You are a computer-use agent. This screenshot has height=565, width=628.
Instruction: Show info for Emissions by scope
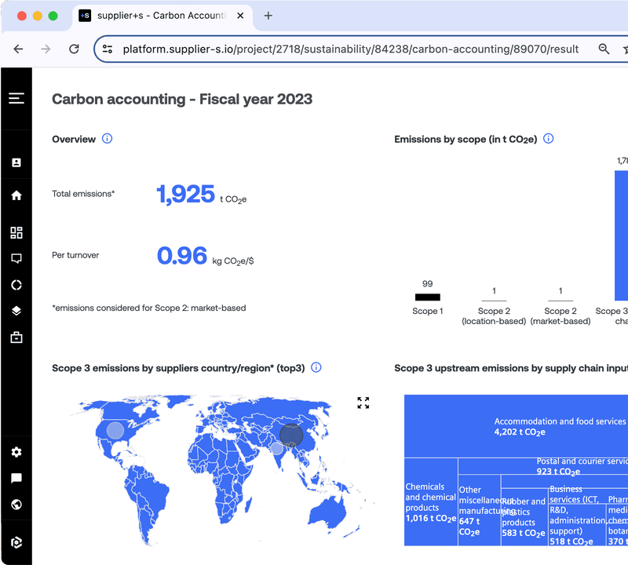[x=548, y=139]
